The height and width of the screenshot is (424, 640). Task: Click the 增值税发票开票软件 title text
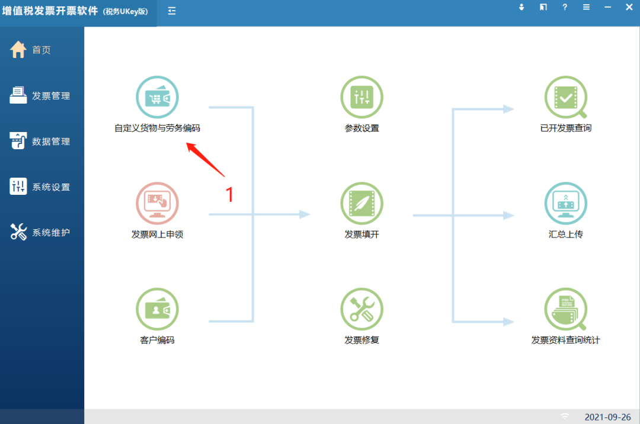[x=50, y=11]
